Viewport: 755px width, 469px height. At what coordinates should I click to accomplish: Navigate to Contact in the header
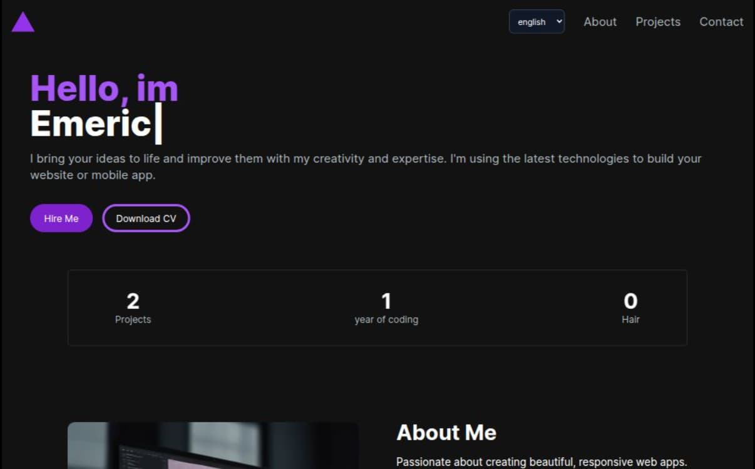pyautogui.click(x=721, y=22)
